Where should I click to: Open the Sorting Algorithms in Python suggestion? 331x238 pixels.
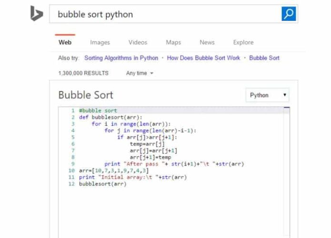click(121, 58)
